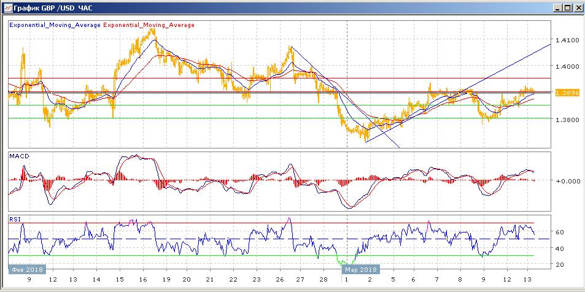Select the blue Exponential_Moving_Average legend label
Viewport: 585px width, 292px height.
55,25
